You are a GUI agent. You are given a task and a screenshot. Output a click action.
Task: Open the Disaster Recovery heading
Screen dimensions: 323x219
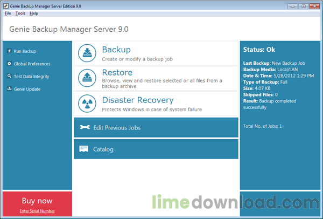click(x=138, y=100)
